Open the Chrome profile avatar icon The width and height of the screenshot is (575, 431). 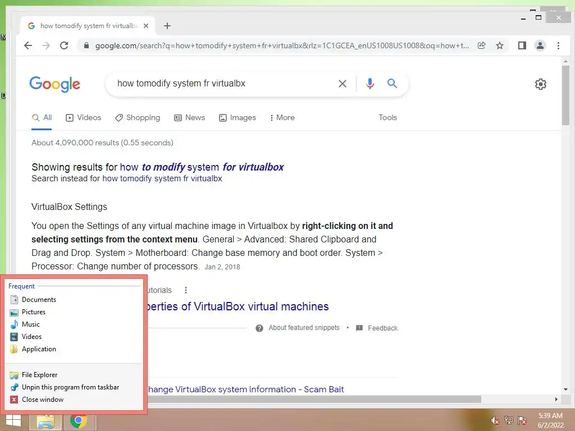point(540,45)
